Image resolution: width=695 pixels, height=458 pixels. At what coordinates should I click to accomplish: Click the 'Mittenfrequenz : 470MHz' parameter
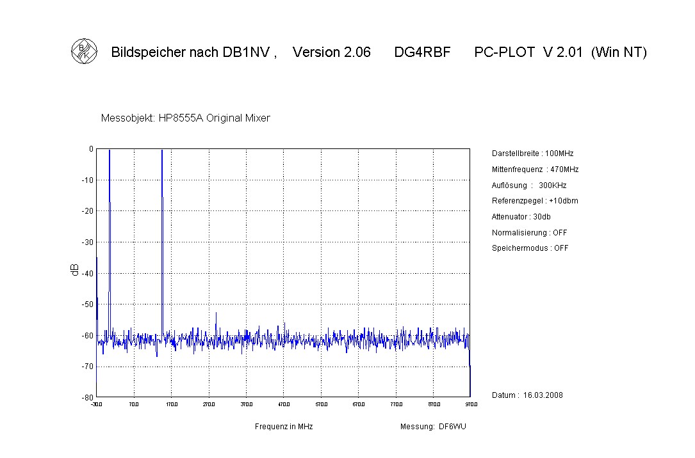pyautogui.click(x=535, y=170)
